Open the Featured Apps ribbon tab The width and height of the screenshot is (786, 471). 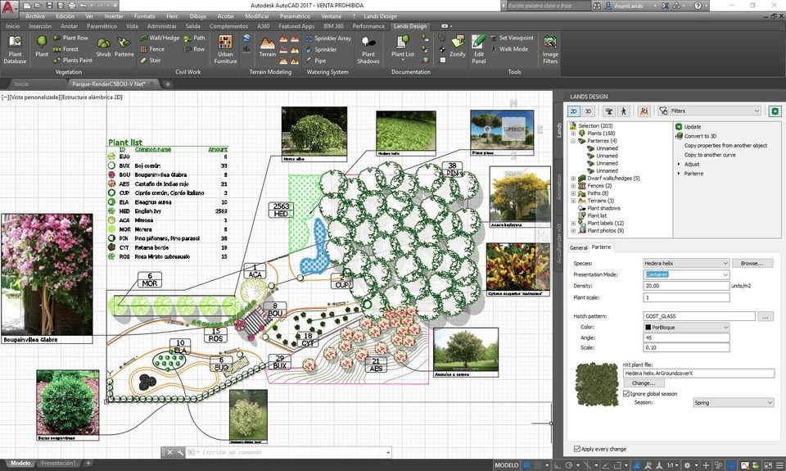(296, 26)
